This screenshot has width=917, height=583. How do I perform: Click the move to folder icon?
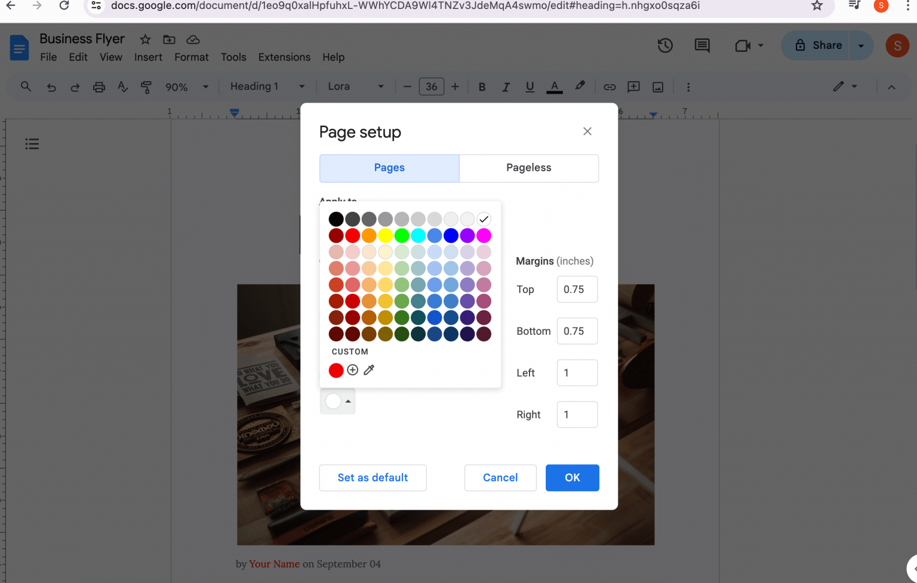tap(169, 39)
